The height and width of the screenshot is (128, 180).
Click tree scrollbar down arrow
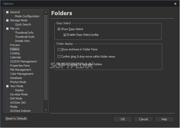(46, 110)
